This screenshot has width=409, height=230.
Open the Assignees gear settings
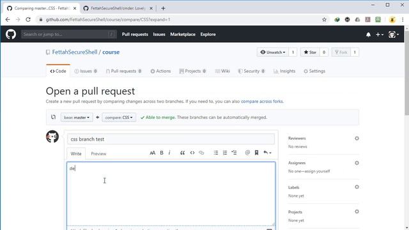click(357, 163)
